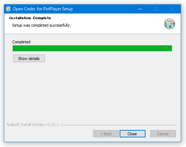
Task: Minimize the Open Codec setup window
Action: [140, 9]
